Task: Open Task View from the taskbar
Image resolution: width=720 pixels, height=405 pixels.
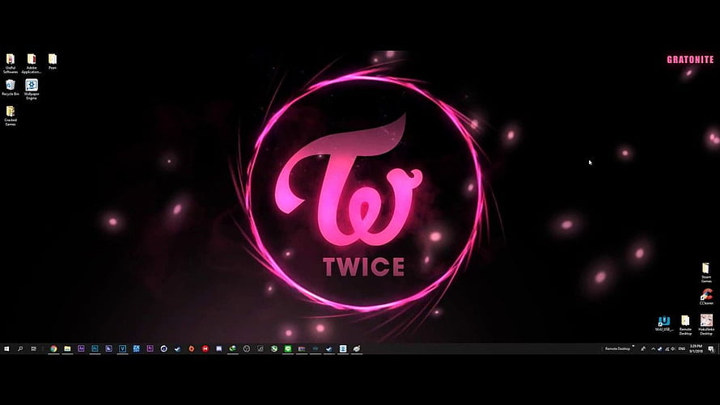Action: (x=33, y=348)
